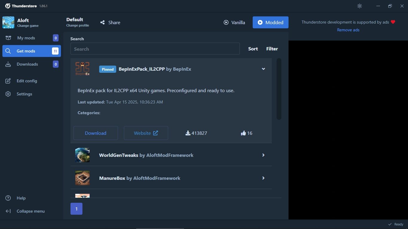This screenshot has width=408, height=229.
Task: Open the Downloads section
Action: (x=32, y=64)
